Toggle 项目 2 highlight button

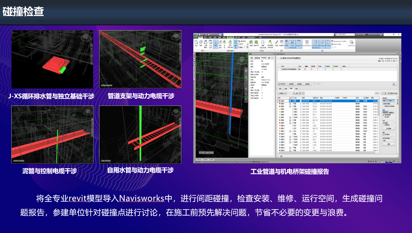[x=392, y=101]
